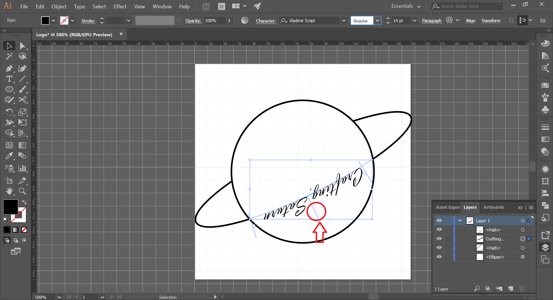This screenshot has height=300, width=553.
Task: Select the Ellipse tool
Action: [9, 89]
